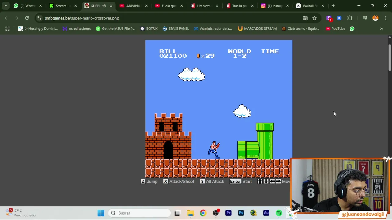Open the MARCADOR STREAM bookmark
Screen dimensions: 392x220
257,28
